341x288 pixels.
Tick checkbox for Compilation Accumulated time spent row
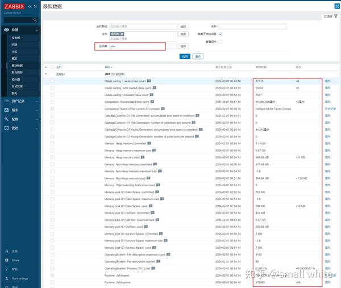pos(52,102)
